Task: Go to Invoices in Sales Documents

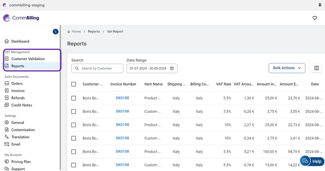Action: (x=18, y=90)
